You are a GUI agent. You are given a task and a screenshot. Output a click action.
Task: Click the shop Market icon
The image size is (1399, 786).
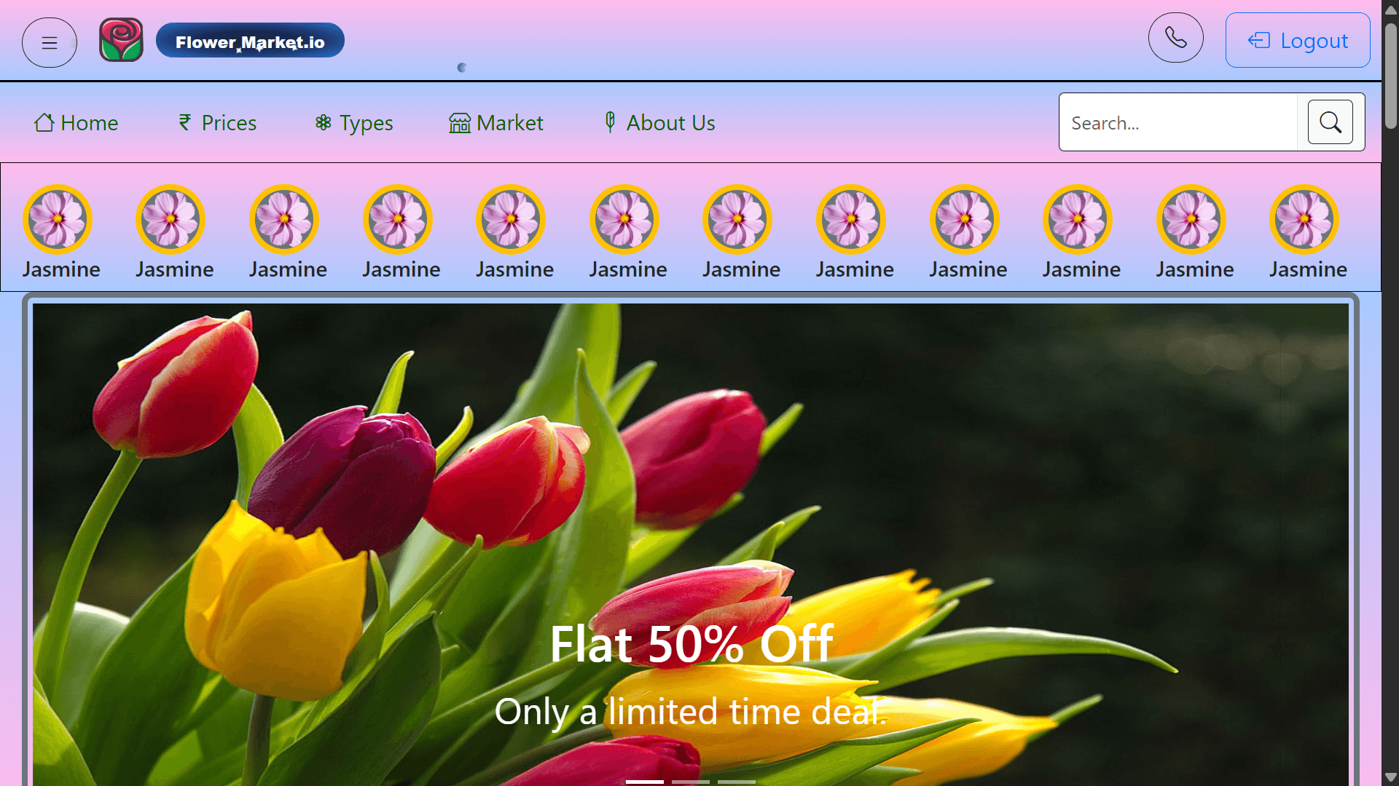pyautogui.click(x=459, y=123)
